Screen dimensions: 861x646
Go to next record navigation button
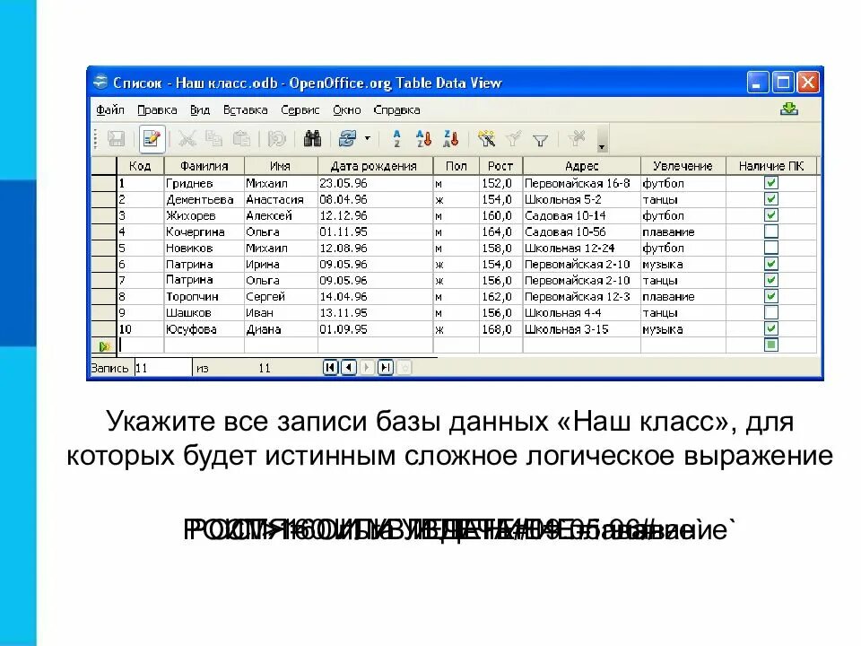(x=368, y=367)
